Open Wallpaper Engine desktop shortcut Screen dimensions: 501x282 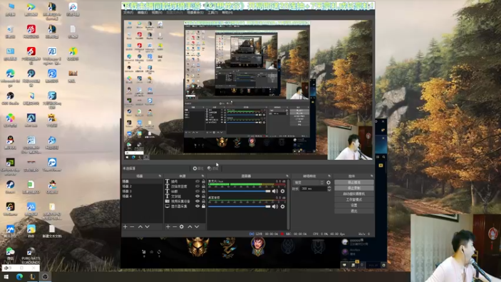(52, 56)
